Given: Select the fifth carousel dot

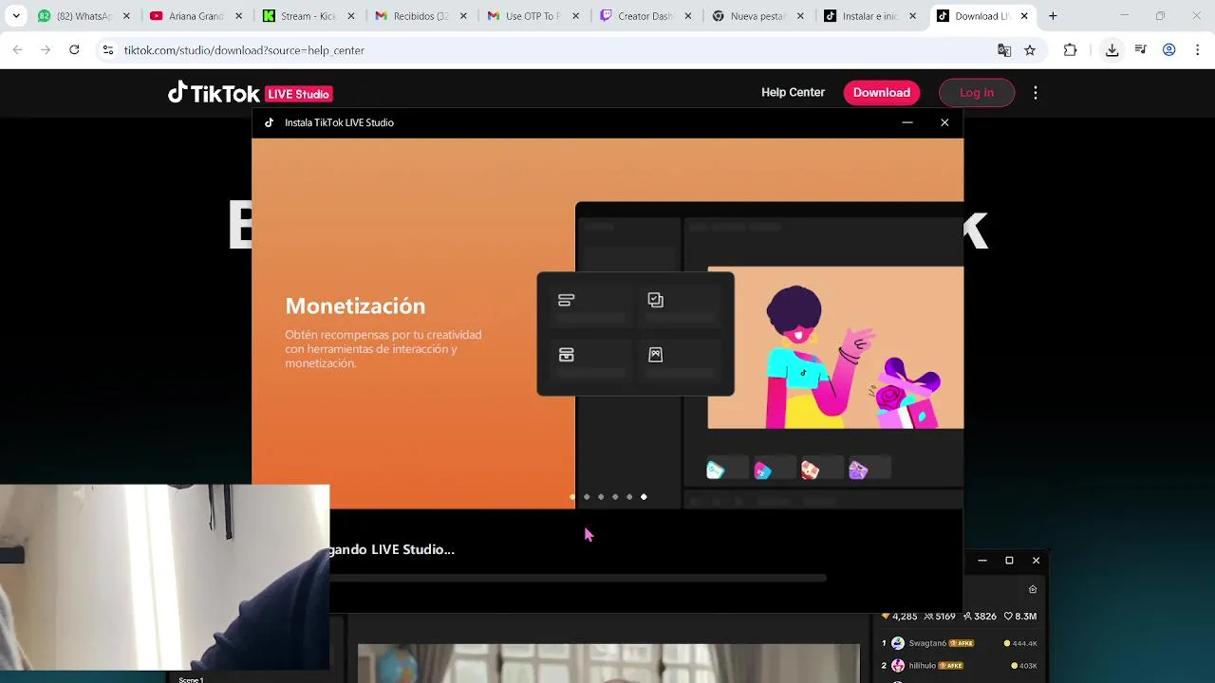Looking at the screenshot, I should [x=629, y=497].
